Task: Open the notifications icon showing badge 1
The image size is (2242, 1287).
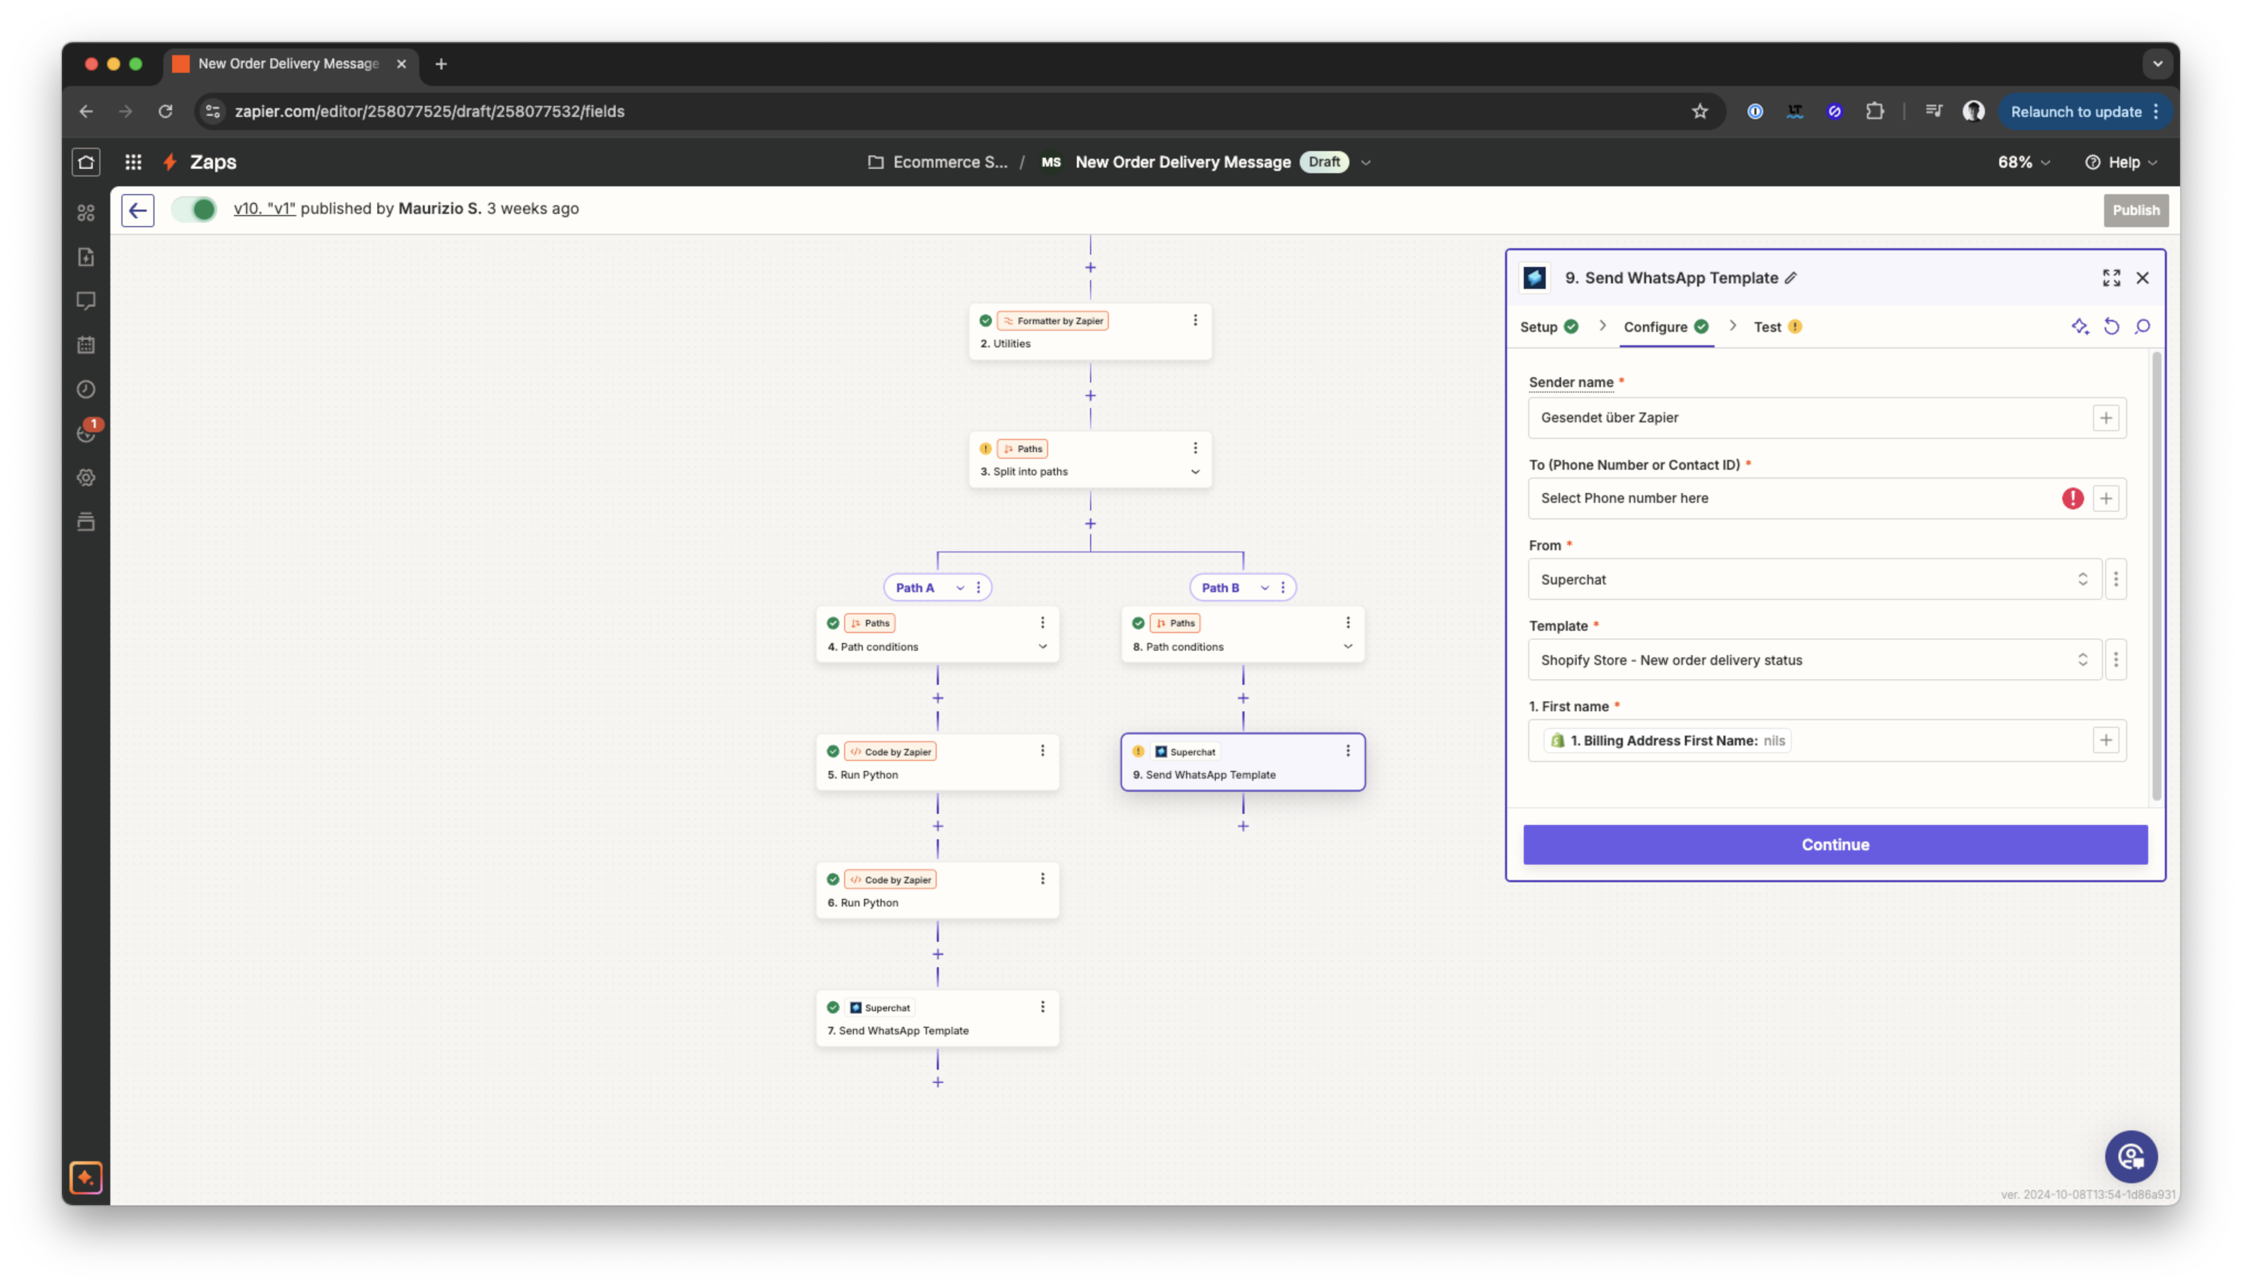Action: (x=86, y=433)
